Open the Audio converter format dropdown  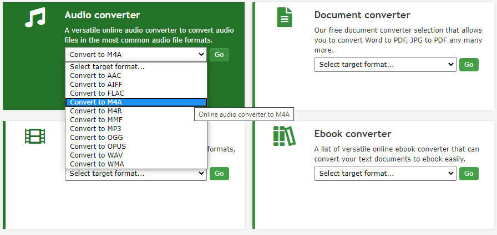pos(136,55)
